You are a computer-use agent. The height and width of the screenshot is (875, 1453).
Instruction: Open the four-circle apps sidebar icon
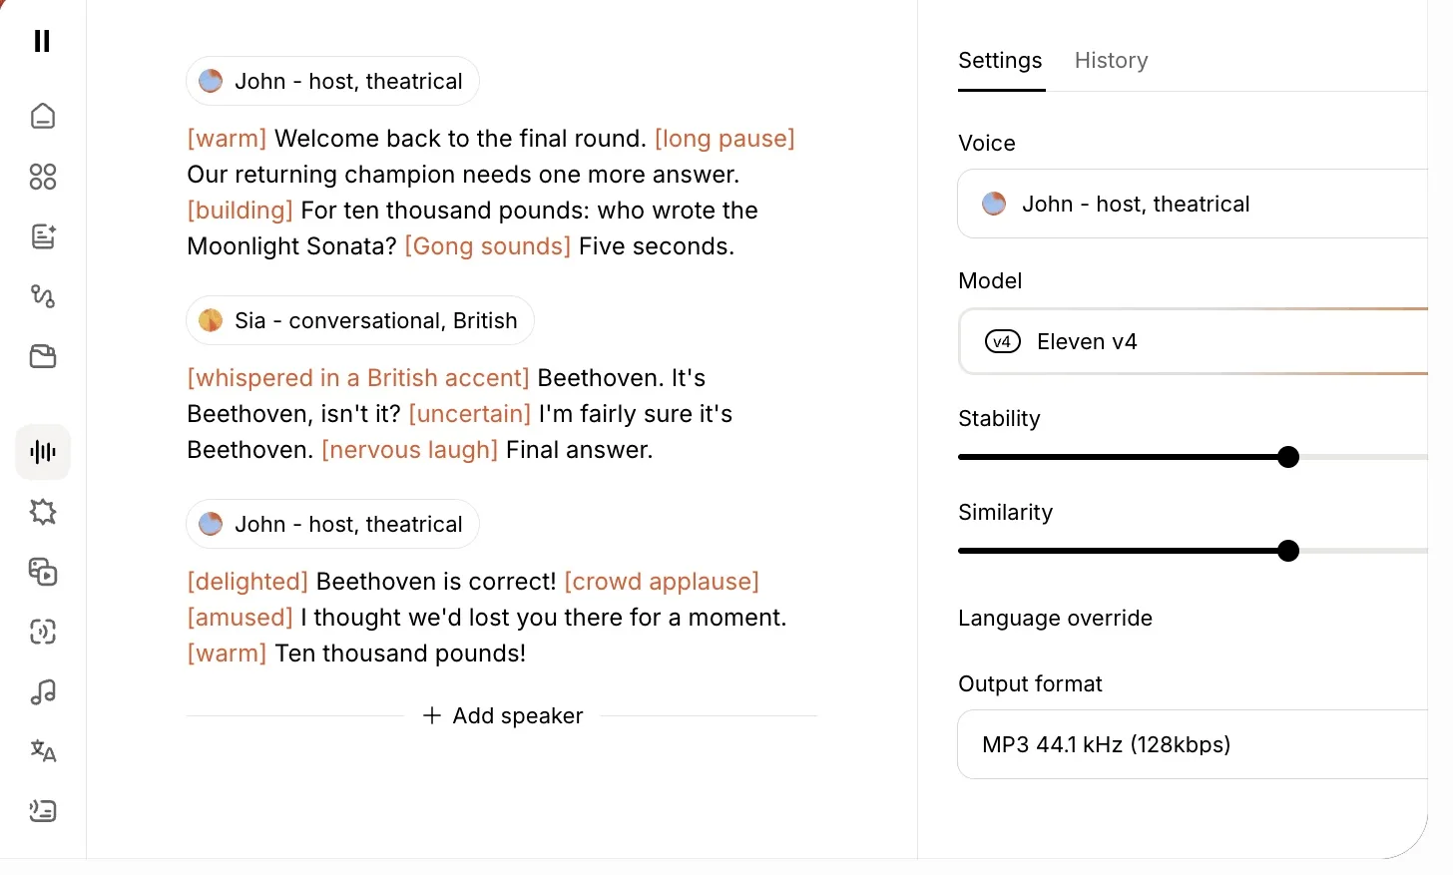point(43,177)
